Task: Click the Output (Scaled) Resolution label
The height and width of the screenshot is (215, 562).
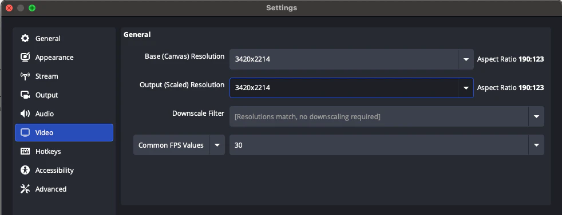Action: [x=182, y=85]
